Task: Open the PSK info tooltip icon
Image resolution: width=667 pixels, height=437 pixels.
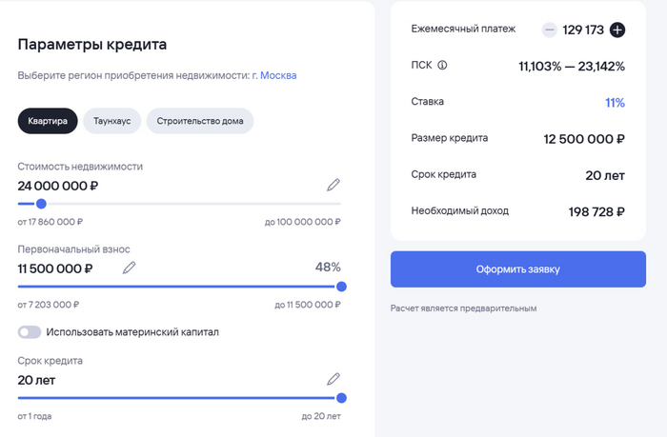Action: pos(442,66)
